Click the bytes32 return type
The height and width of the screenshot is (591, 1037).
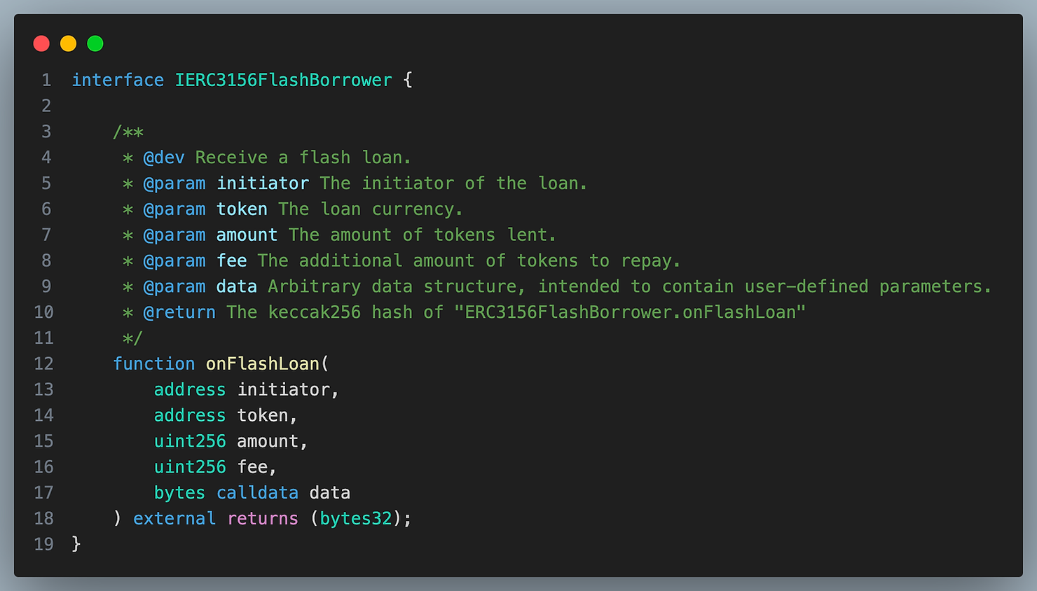[x=356, y=519]
